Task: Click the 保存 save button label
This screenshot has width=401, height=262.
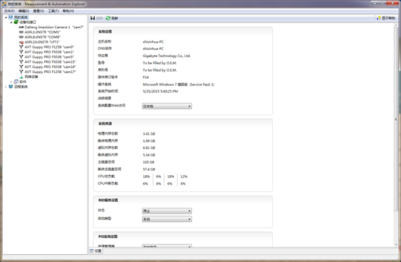Action: (x=99, y=18)
